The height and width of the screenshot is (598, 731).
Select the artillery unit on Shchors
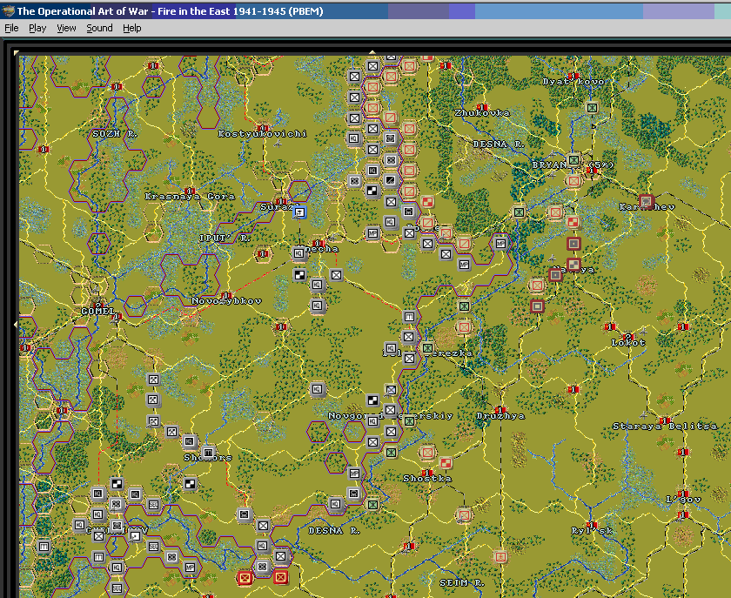(x=208, y=452)
